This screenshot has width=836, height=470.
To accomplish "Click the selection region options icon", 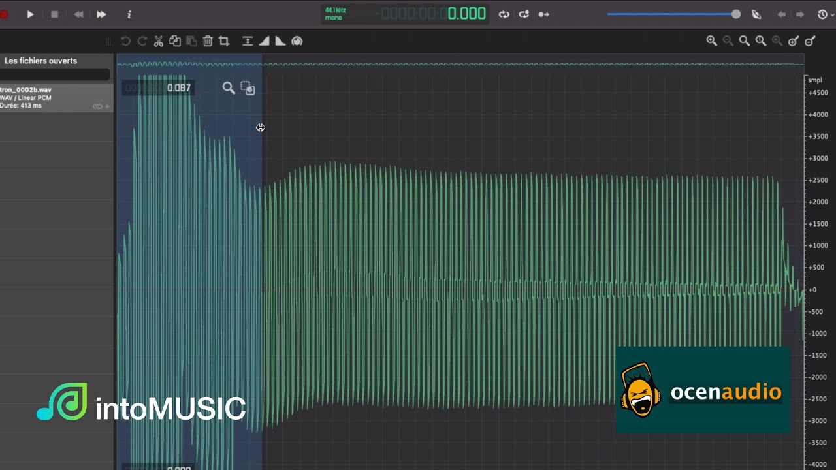I will pos(248,88).
